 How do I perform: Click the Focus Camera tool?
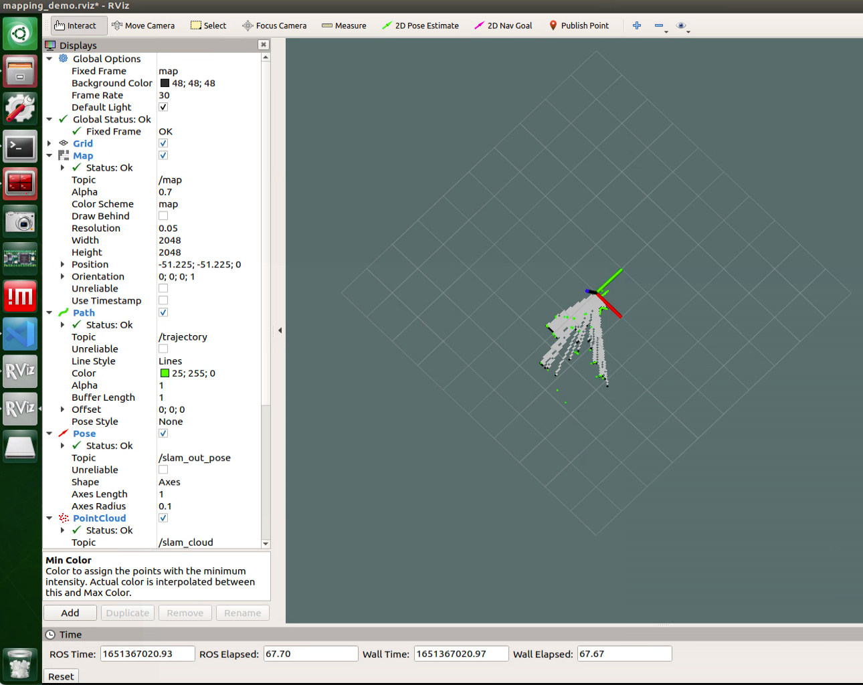point(274,25)
